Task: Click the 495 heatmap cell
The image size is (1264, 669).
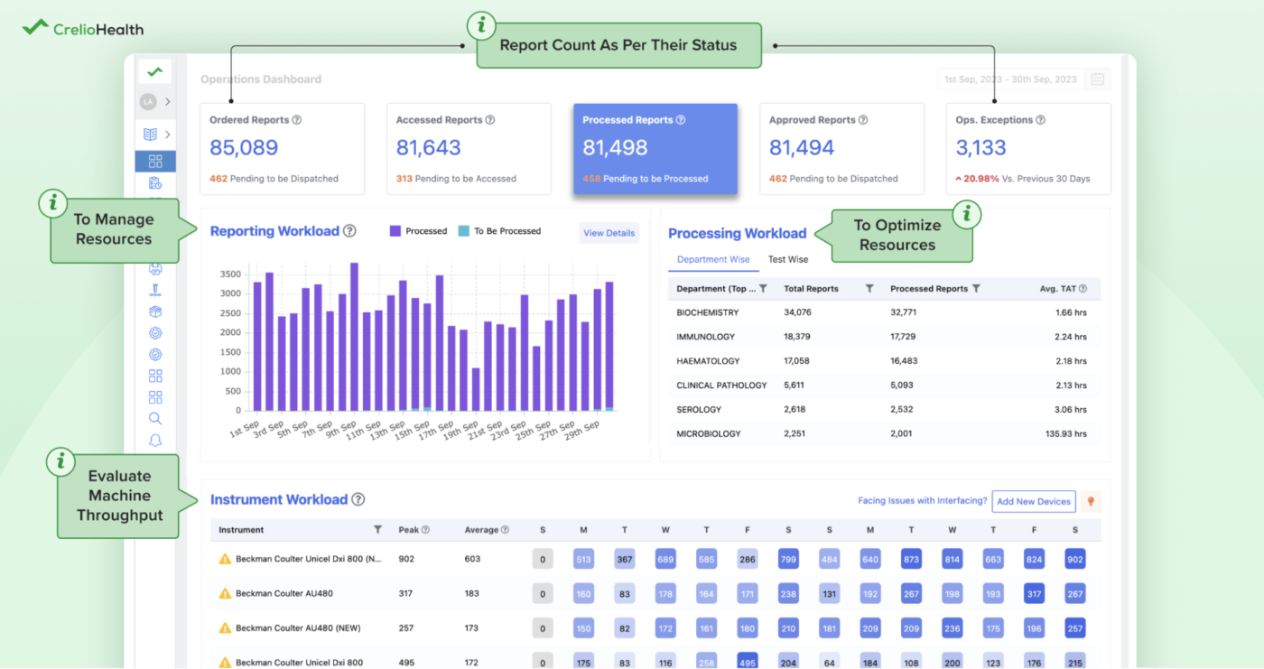Action: coord(748,662)
